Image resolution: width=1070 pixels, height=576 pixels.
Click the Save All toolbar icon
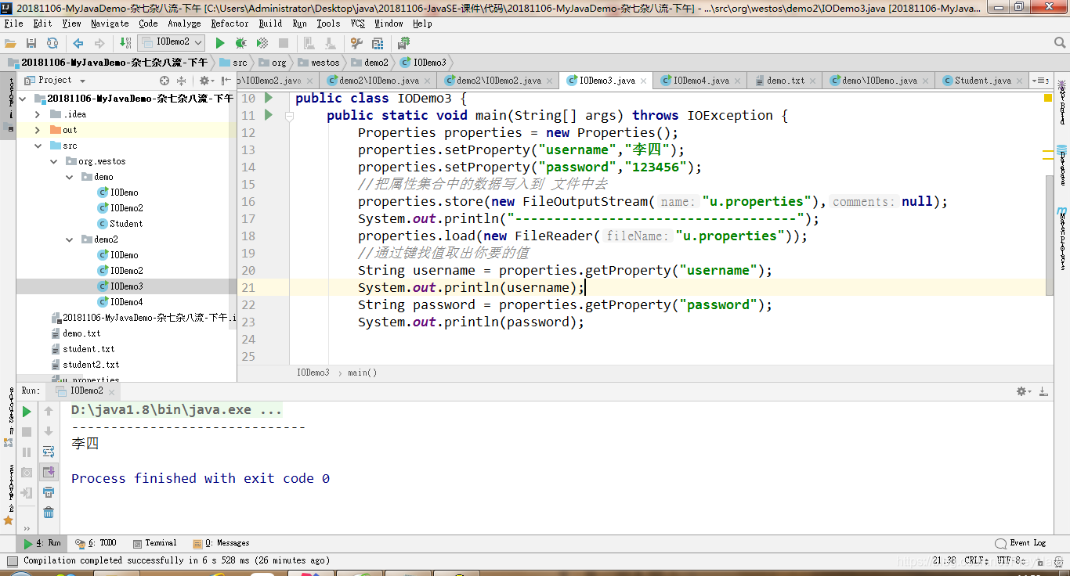click(31, 43)
